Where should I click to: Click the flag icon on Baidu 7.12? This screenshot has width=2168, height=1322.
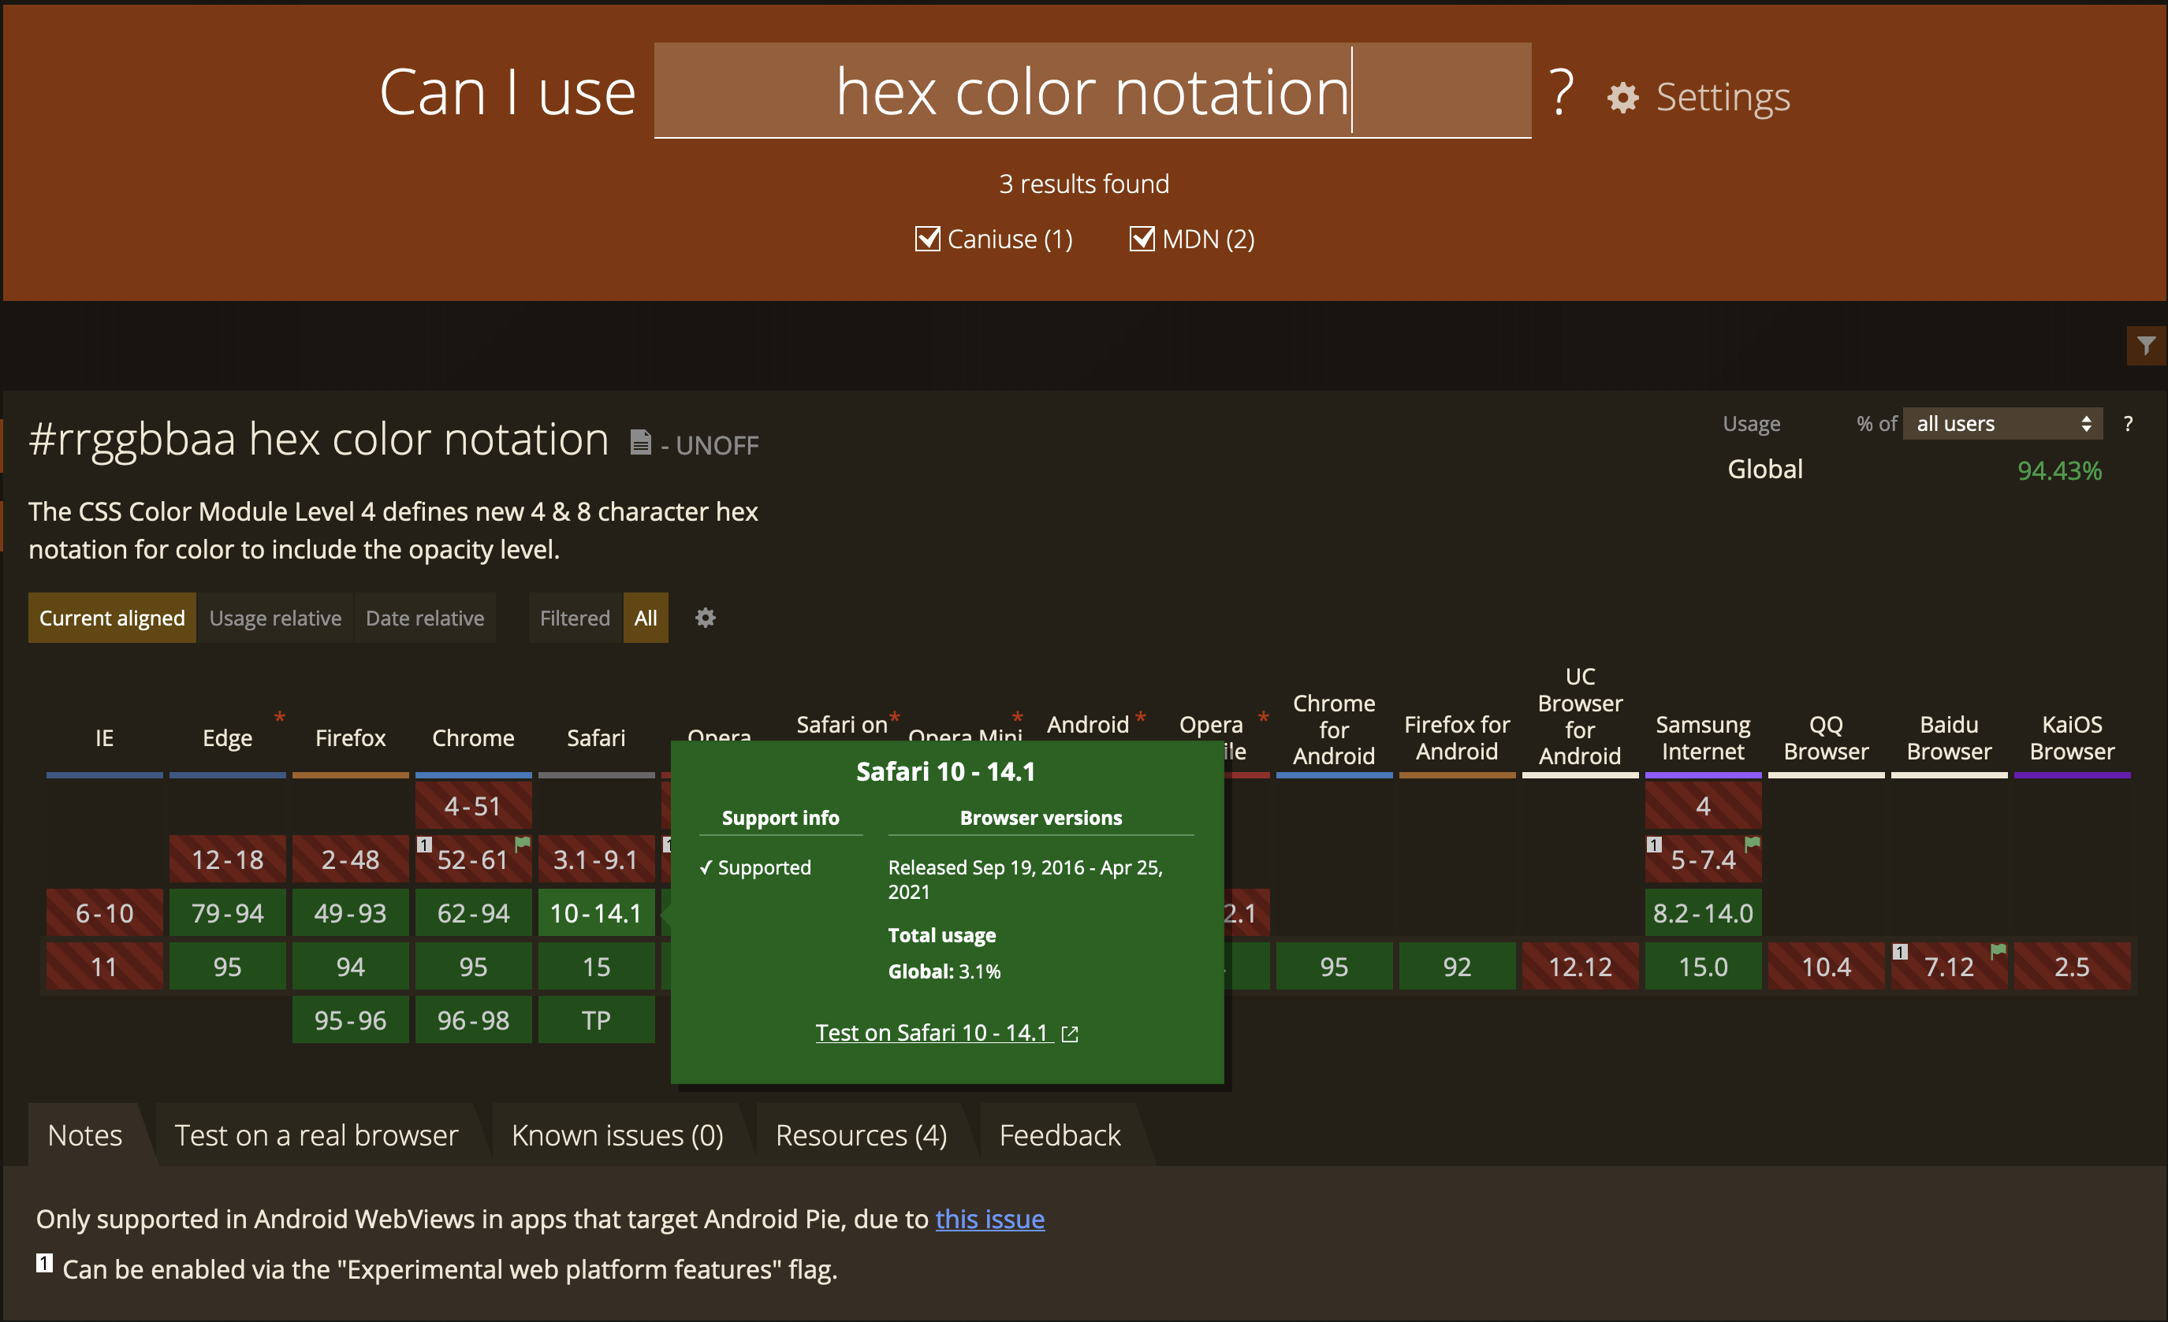click(x=1999, y=951)
